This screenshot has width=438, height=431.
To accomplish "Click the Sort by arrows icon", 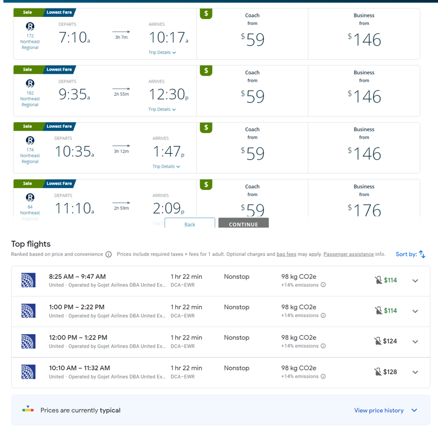I will click(x=422, y=255).
